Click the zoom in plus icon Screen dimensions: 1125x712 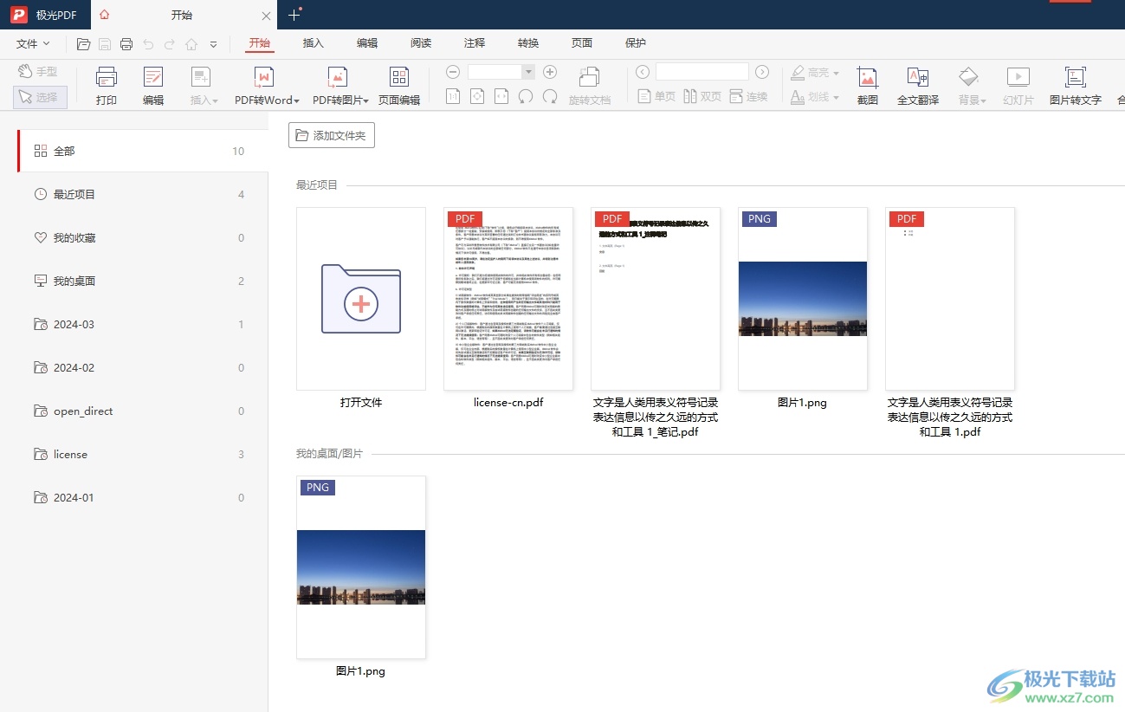pos(550,72)
